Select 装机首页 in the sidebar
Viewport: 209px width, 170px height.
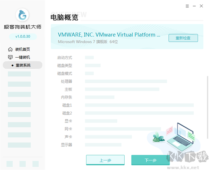[x=22, y=49]
